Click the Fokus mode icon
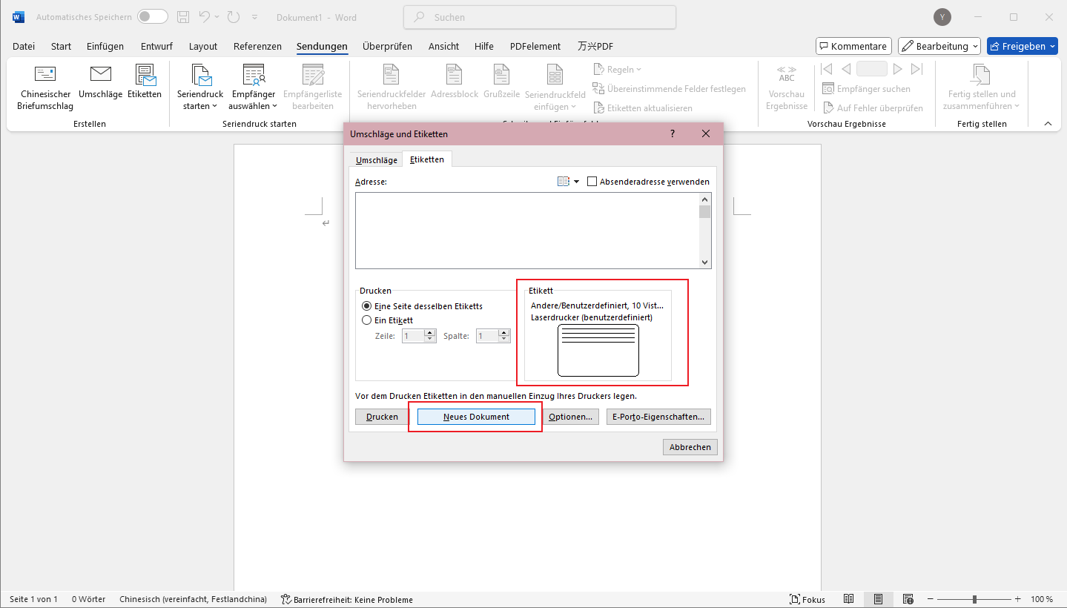This screenshot has height=608, width=1067. pyautogui.click(x=807, y=599)
